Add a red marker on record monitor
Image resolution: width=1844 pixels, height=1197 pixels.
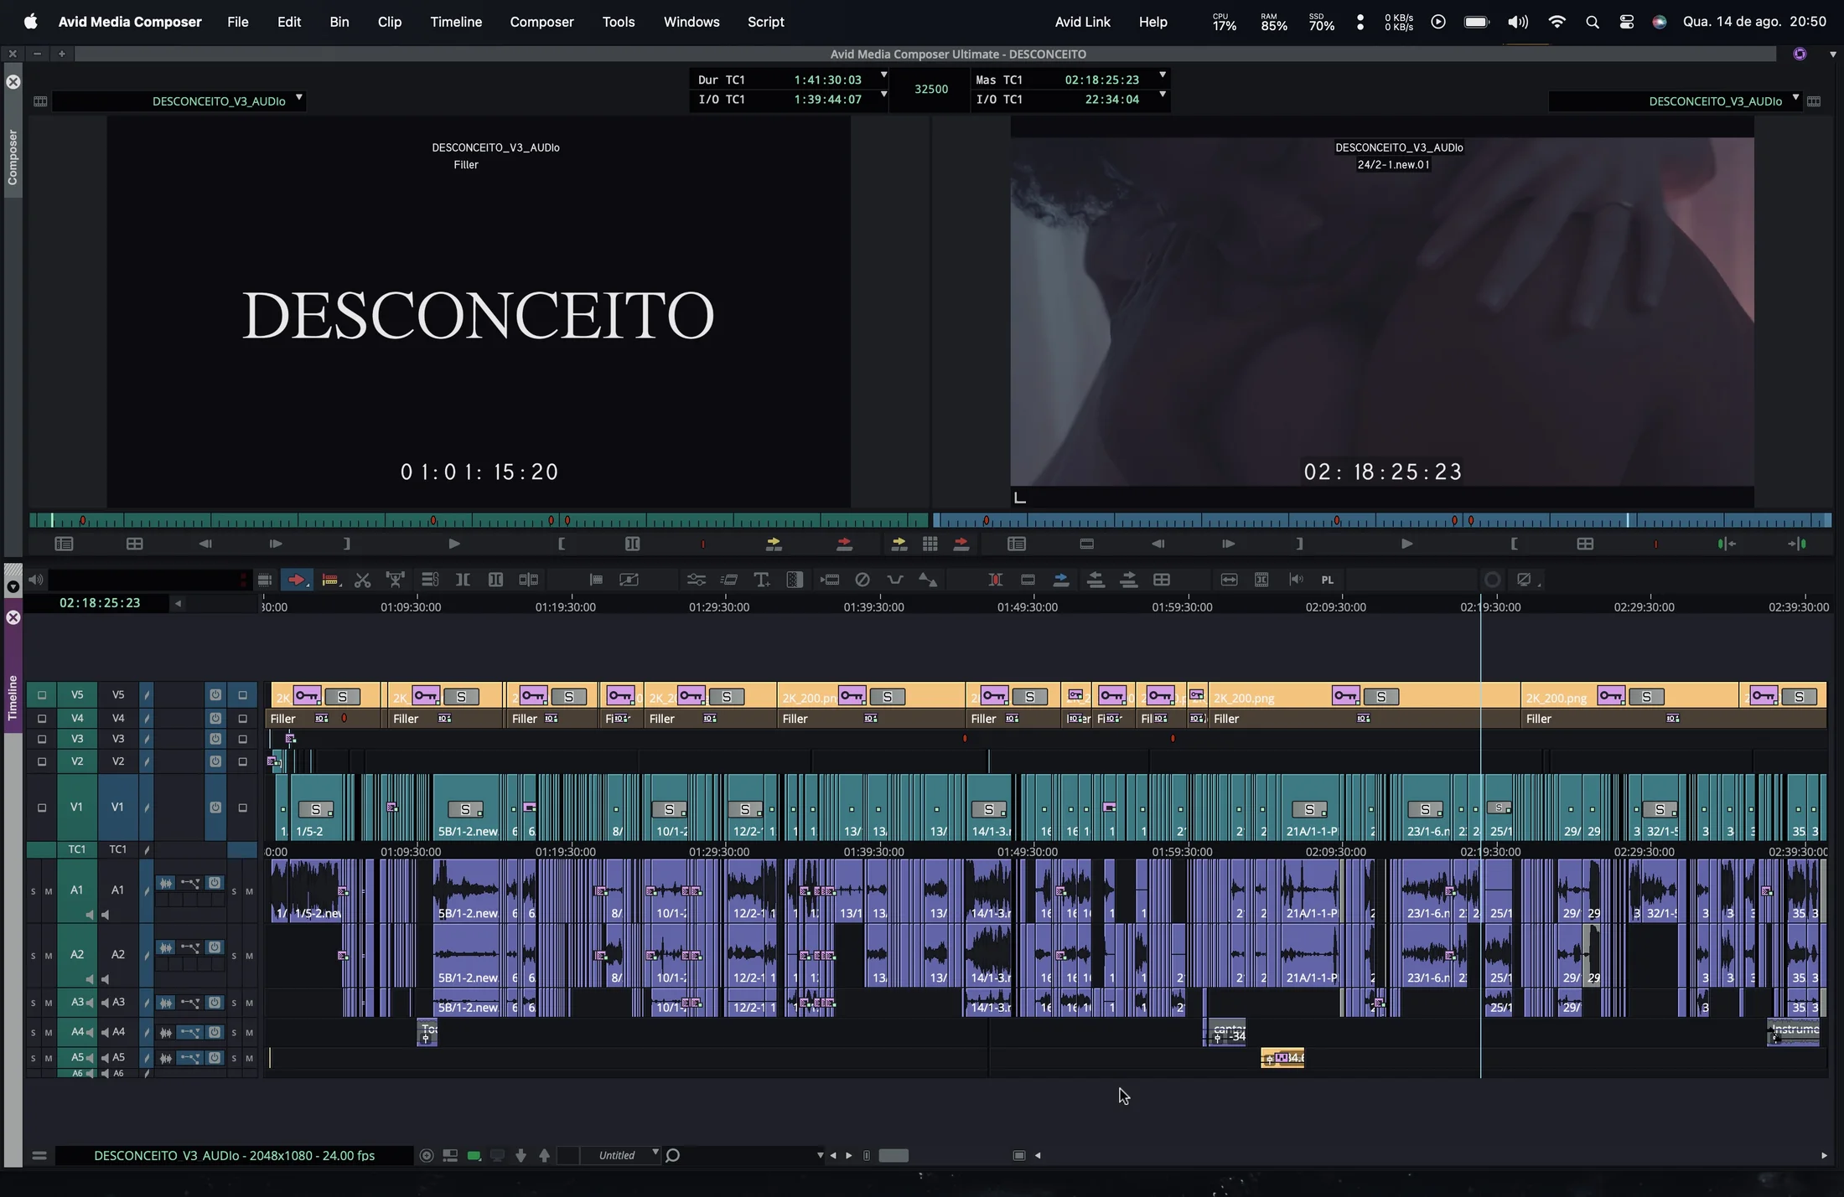pyautogui.click(x=1655, y=544)
